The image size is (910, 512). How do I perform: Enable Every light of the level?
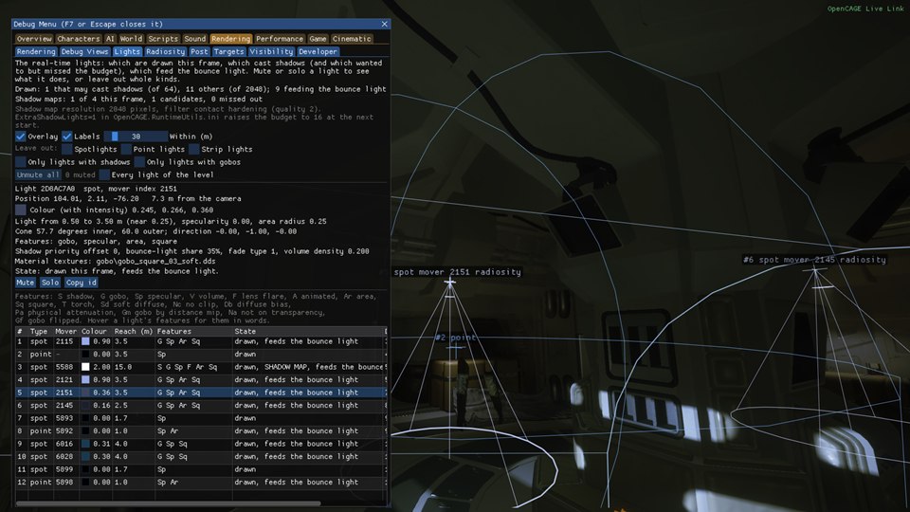[104, 174]
